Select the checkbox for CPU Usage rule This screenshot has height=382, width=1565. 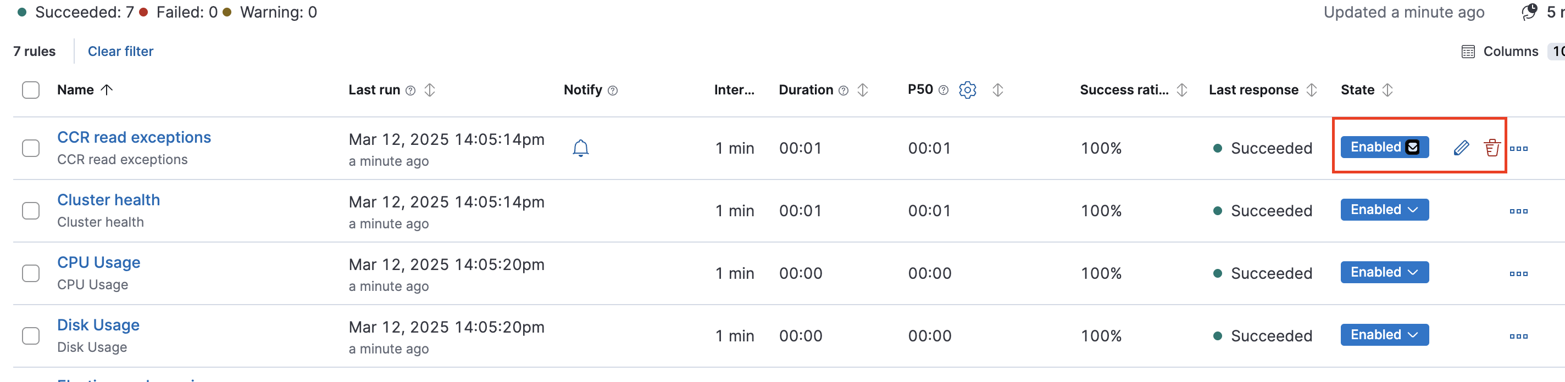(x=30, y=272)
